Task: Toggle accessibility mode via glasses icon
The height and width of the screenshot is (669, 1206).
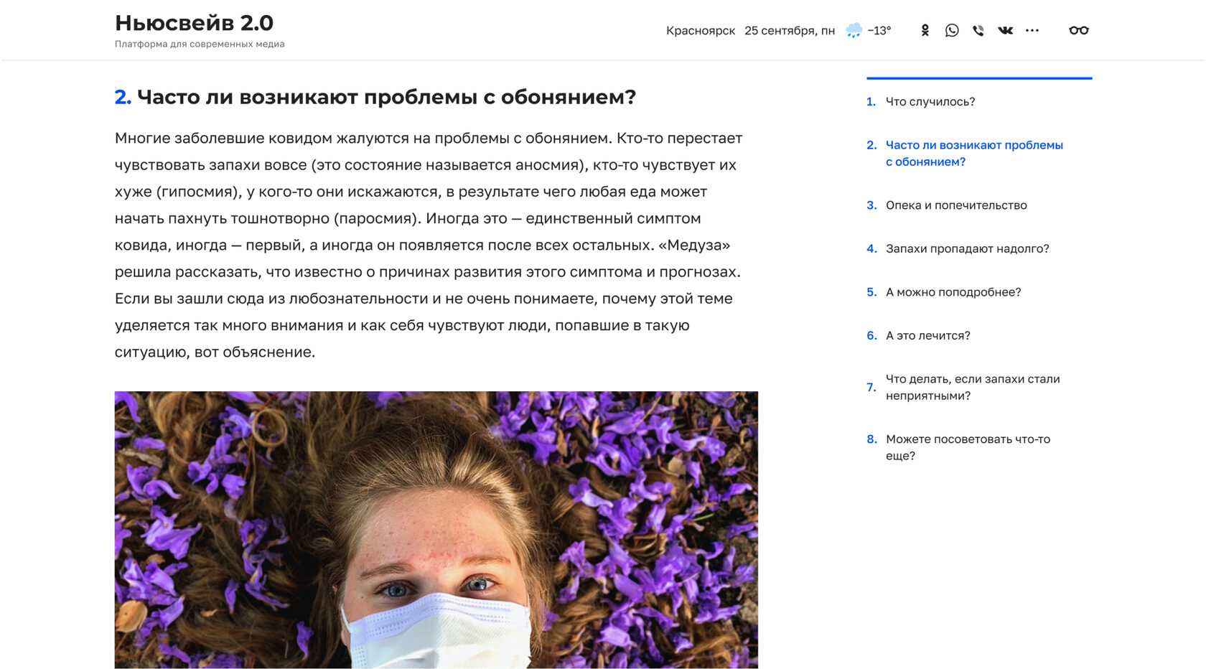Action: (1078, 30)
